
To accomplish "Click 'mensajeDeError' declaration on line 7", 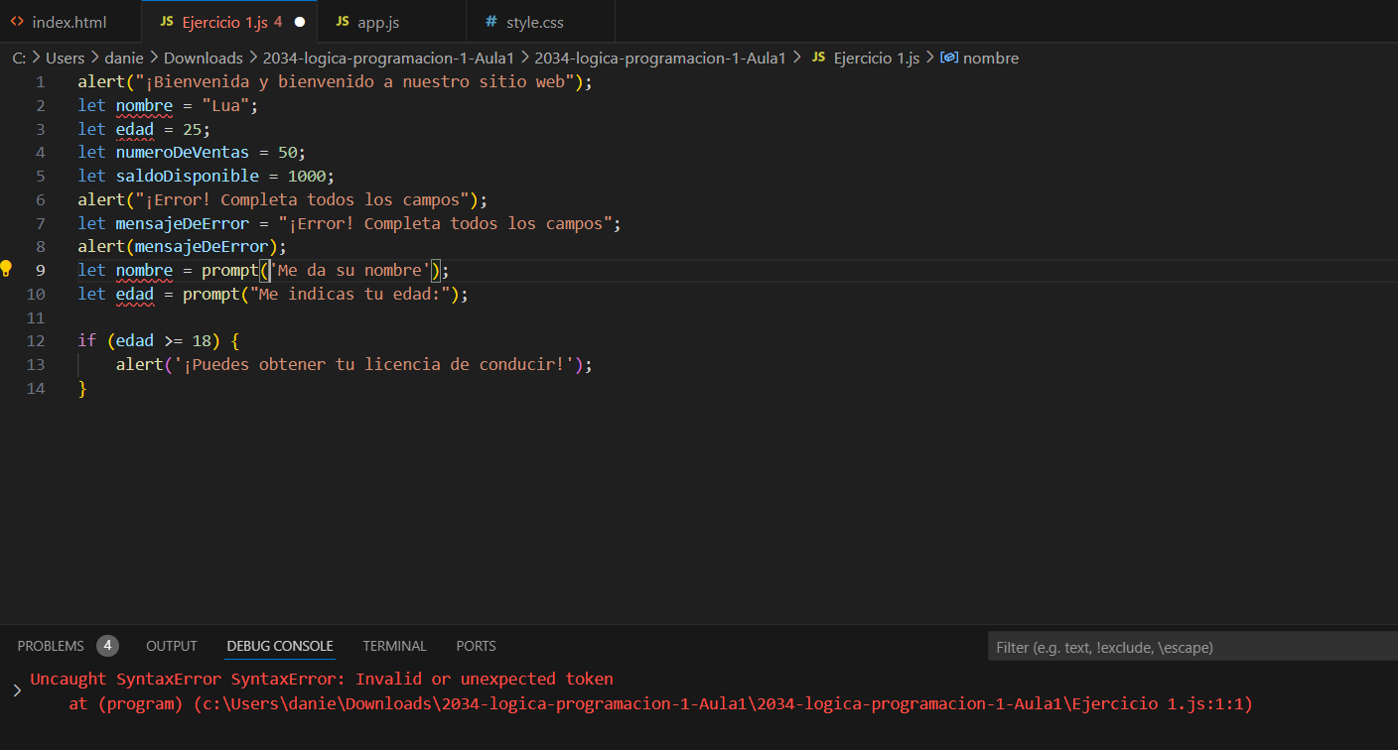I will pos(183,223).
